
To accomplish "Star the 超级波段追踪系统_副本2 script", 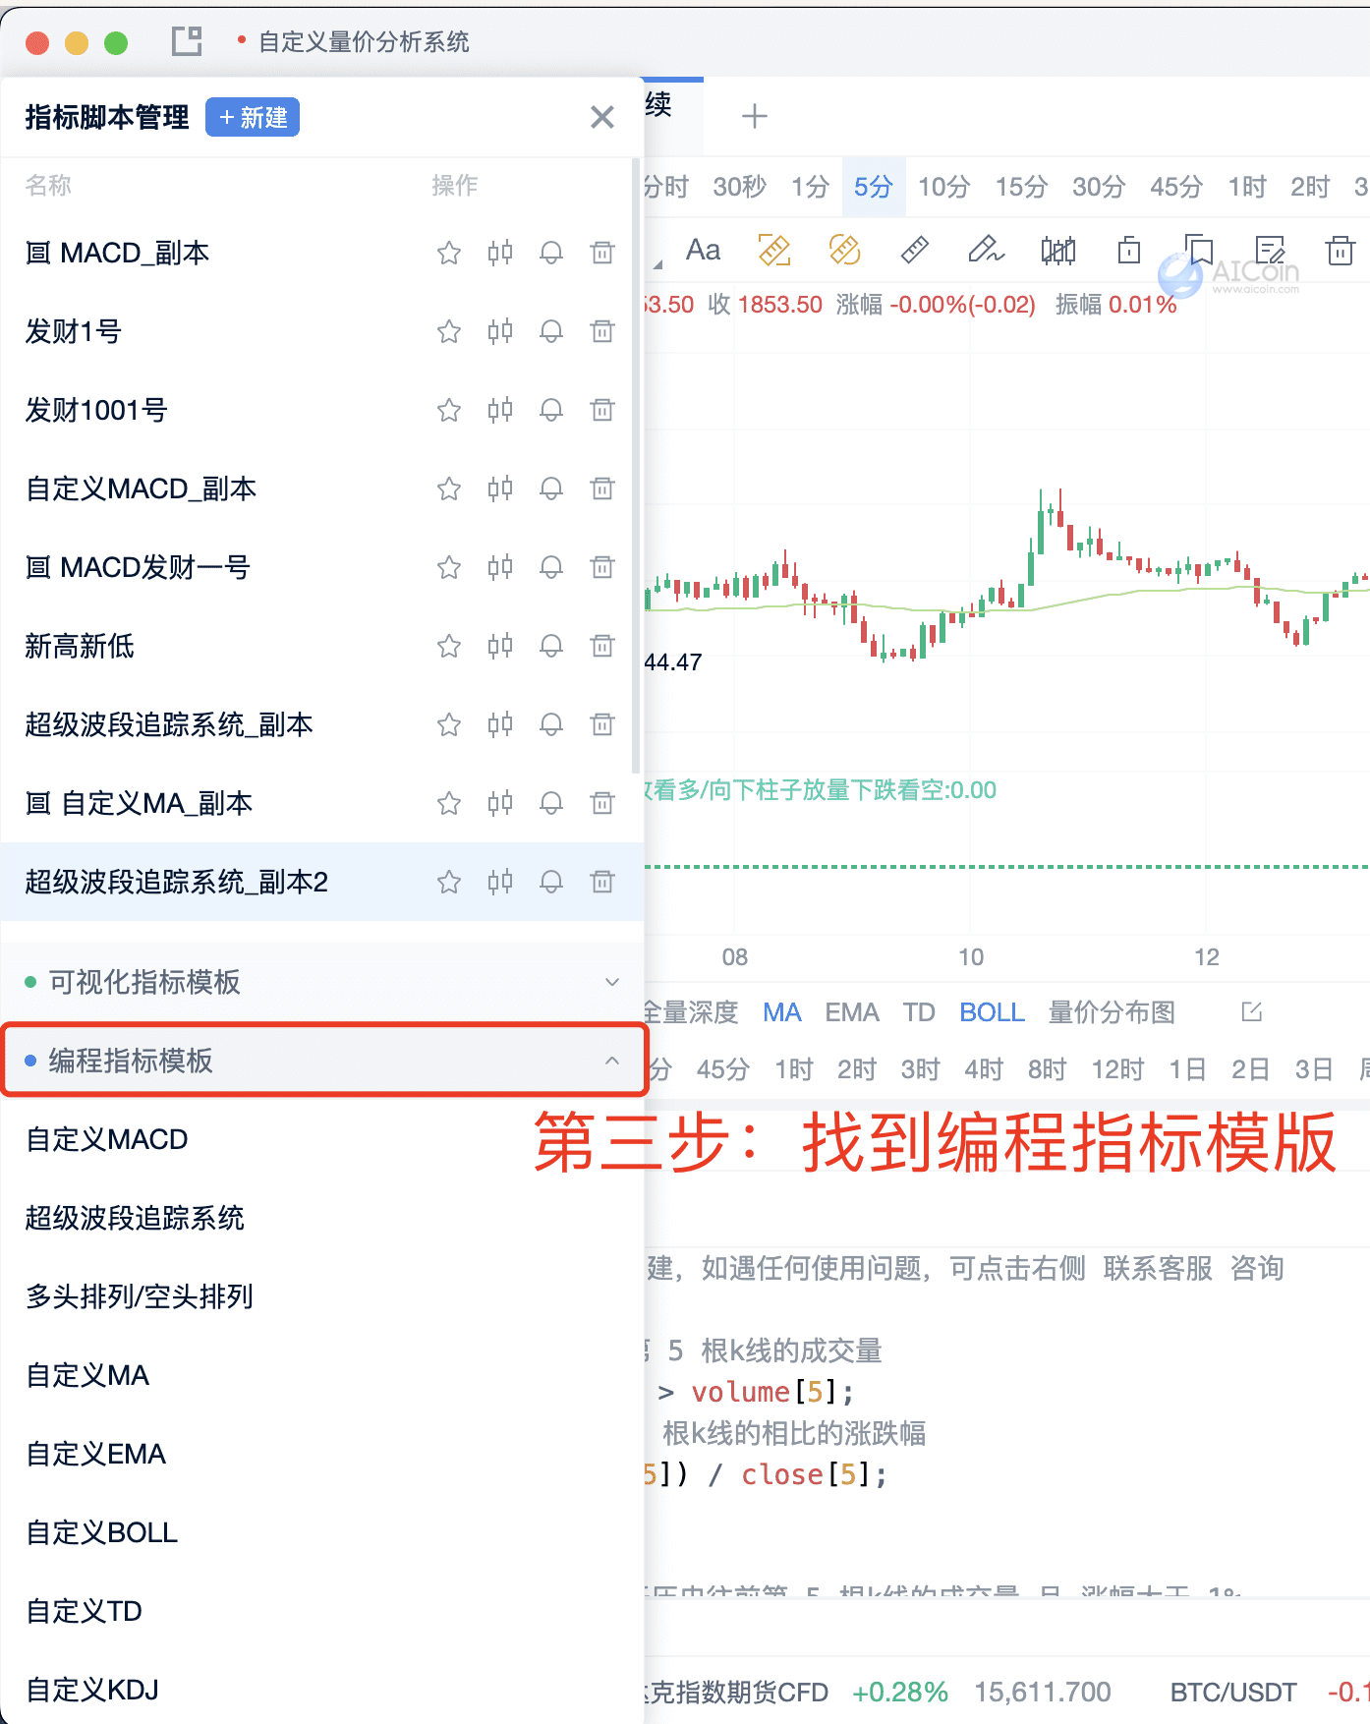I will click(449, 882).
